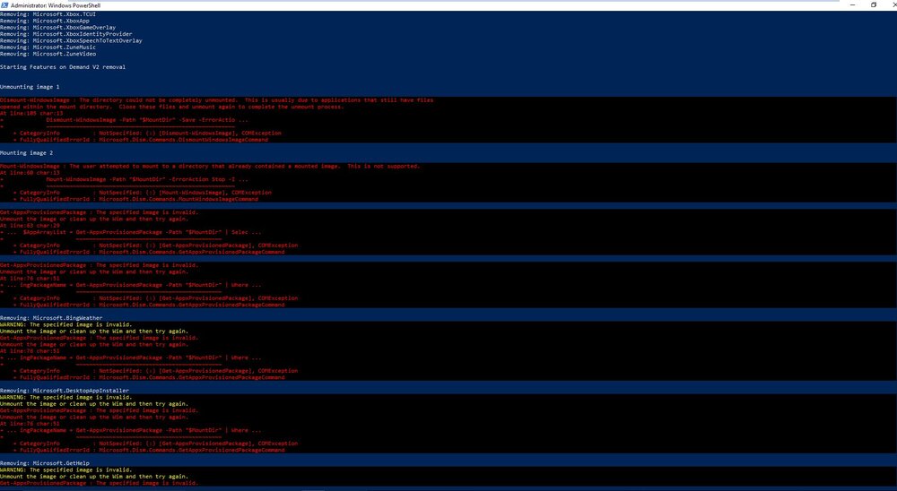Select the Removing: Microsoft.XboxApp line

pos(45,22)
